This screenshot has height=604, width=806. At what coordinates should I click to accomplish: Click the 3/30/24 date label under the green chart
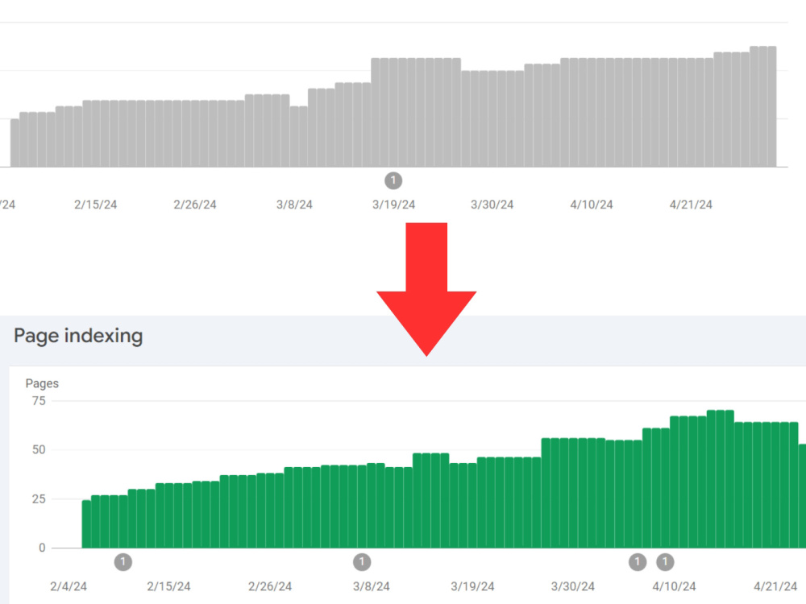[x=573, y=586]
